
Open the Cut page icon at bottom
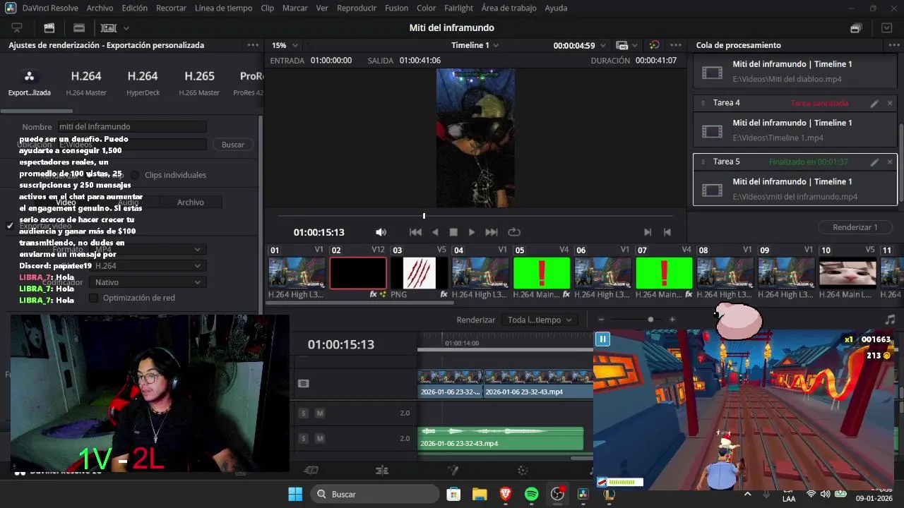point(311,471)
